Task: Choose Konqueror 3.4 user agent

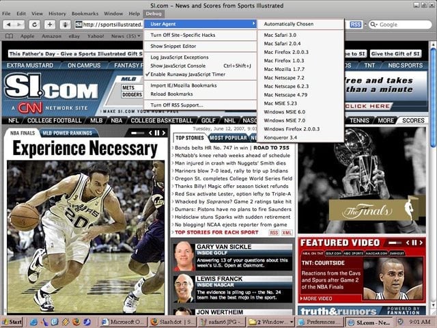Action: tap(300, 137)
